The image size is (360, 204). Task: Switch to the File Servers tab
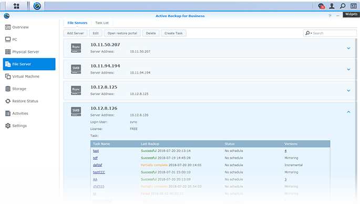tap(77, 23)
